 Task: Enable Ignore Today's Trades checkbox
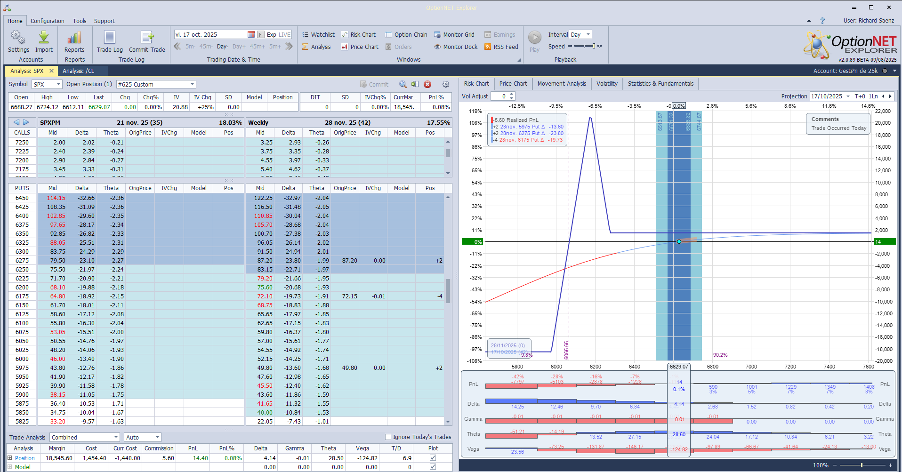(x=388, y=437)
